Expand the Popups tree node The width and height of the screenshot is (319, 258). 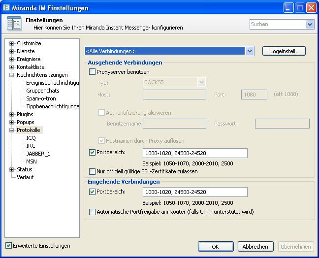12,122
